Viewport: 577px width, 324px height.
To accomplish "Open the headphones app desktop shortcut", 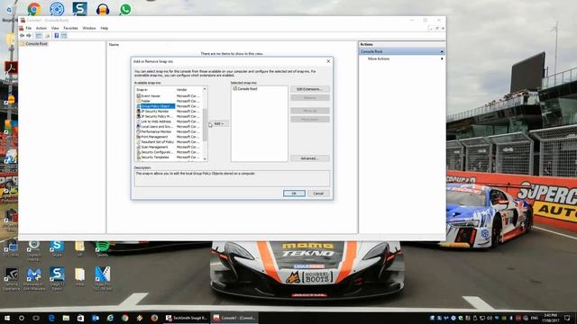I will (x=103, y=9).
